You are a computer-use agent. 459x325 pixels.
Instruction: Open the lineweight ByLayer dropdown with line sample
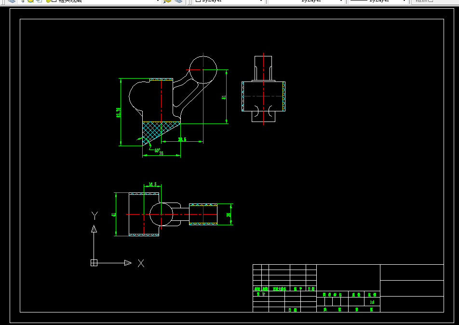378,1
